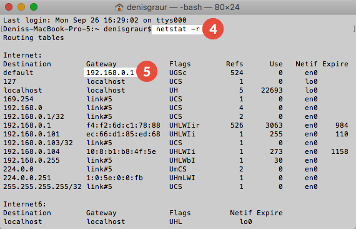Click the red close window button
The image size is (356, 229).
click(x=9, y=7)
